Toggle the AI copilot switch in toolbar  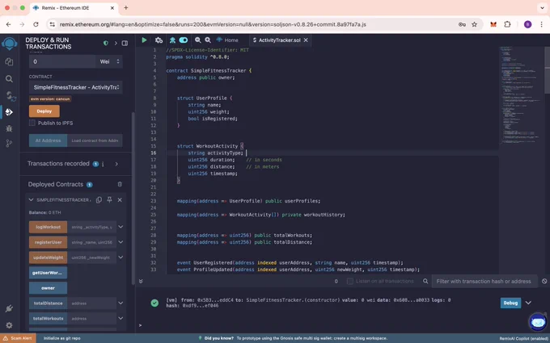tap(184, 40)
